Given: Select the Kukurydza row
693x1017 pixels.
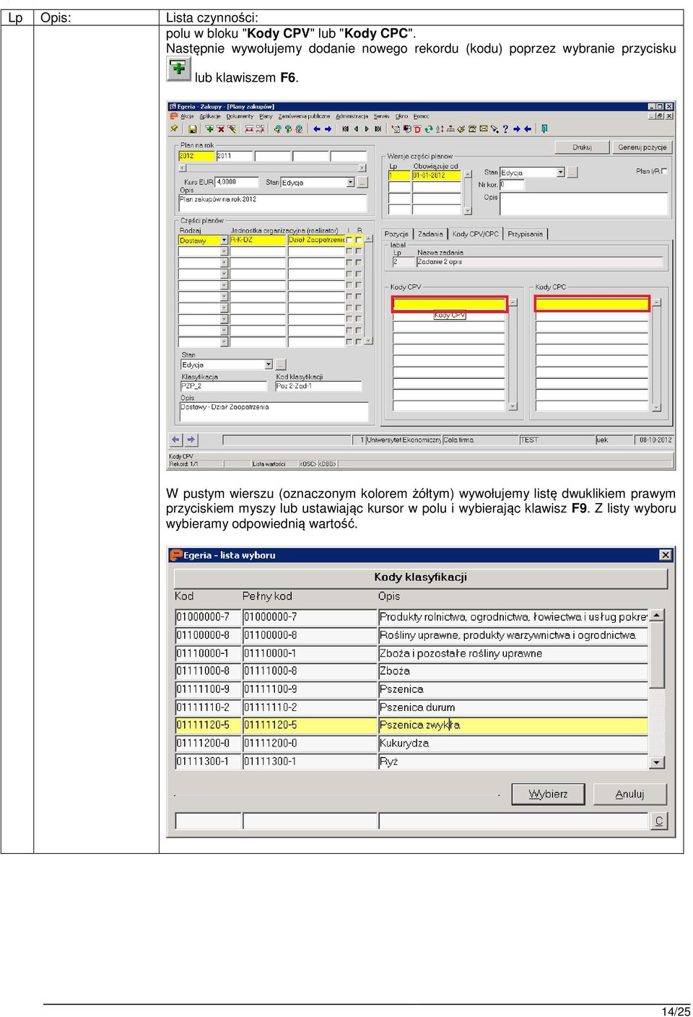Looking at the screenshot, I should pos(411,743).
